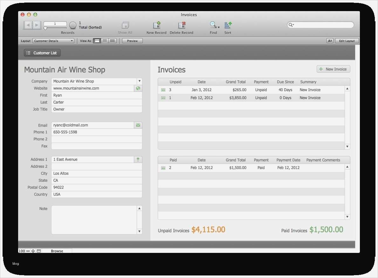The width and height of the screenshot is (378, 278).
Task: Click inside the Note text area
Action: pos(94,220)
